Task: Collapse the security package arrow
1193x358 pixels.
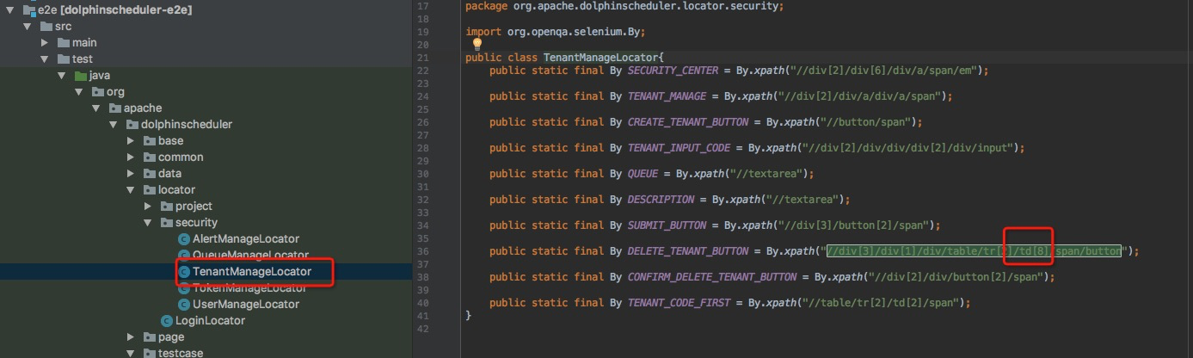Action: pos(148,222)
